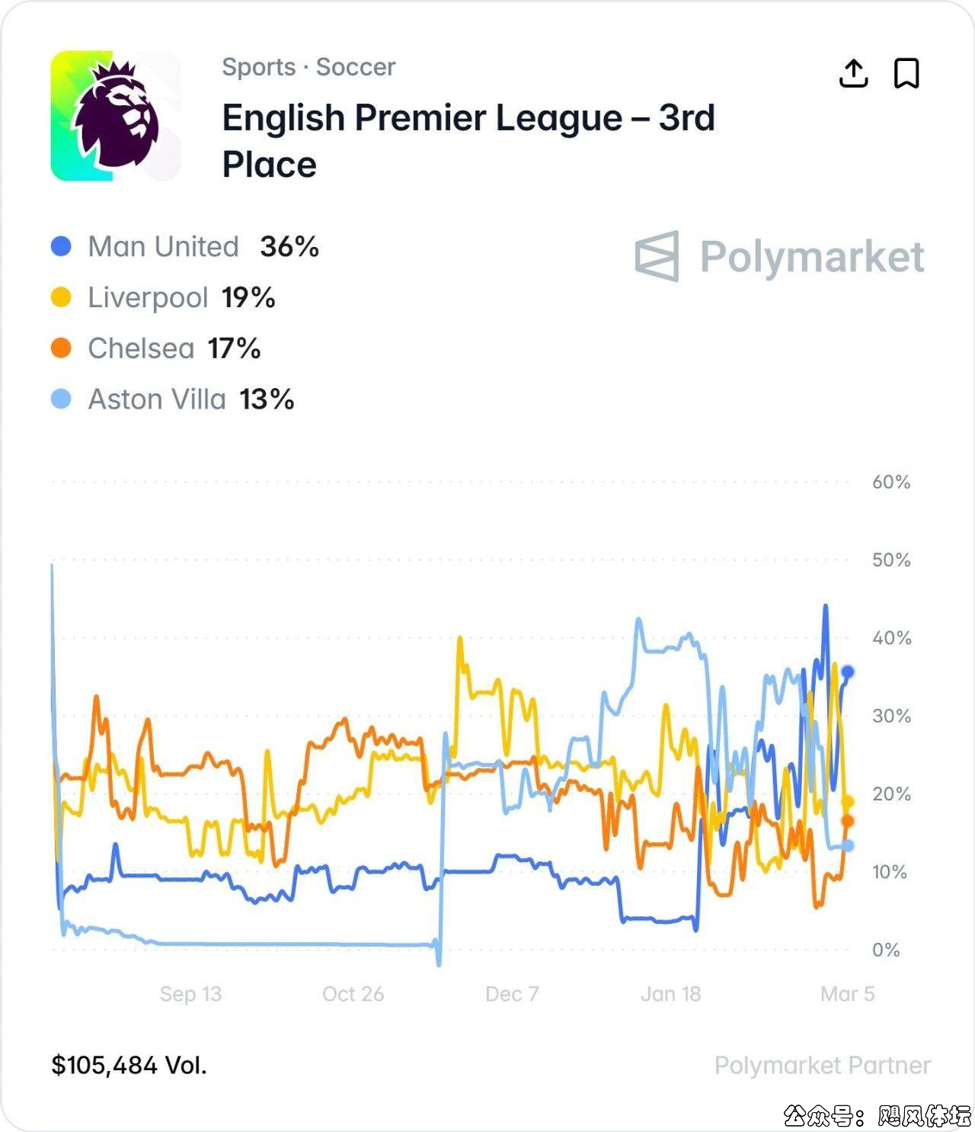The width and height of the screenshot is (975, 1132).
Task: Select the Chelsea orange legend dot
Action: (61, 348)
